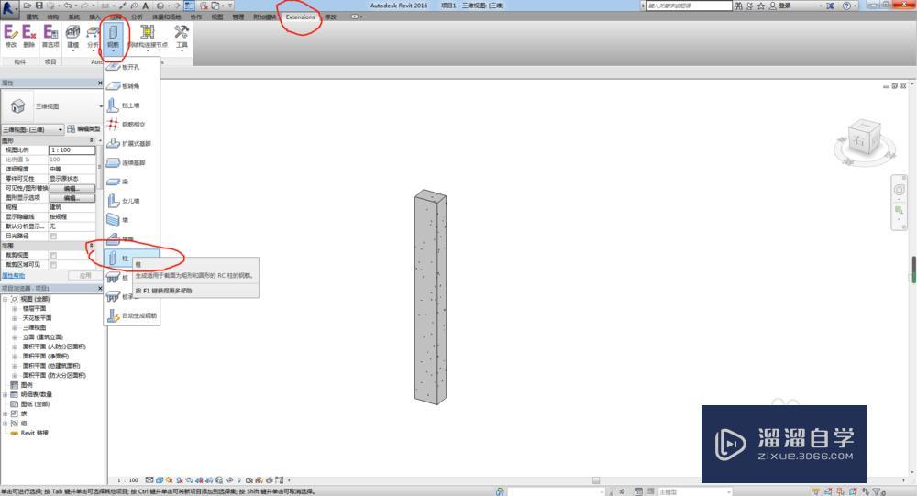Image resolution: width=917 pixels, height=496 pixels.
Task: Toggle the 裁剪区域可见 checkbox
Action: (x=53, y=264)
